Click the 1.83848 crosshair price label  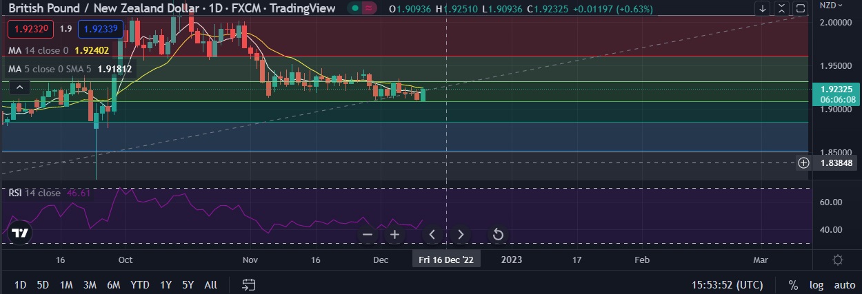(836, 163)
